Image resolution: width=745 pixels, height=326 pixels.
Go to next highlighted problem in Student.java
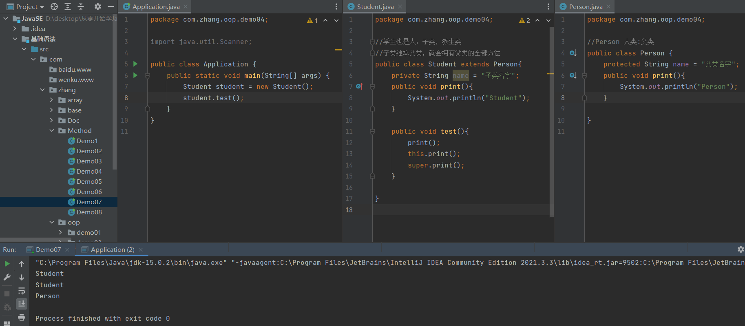(x=548, y=20)
